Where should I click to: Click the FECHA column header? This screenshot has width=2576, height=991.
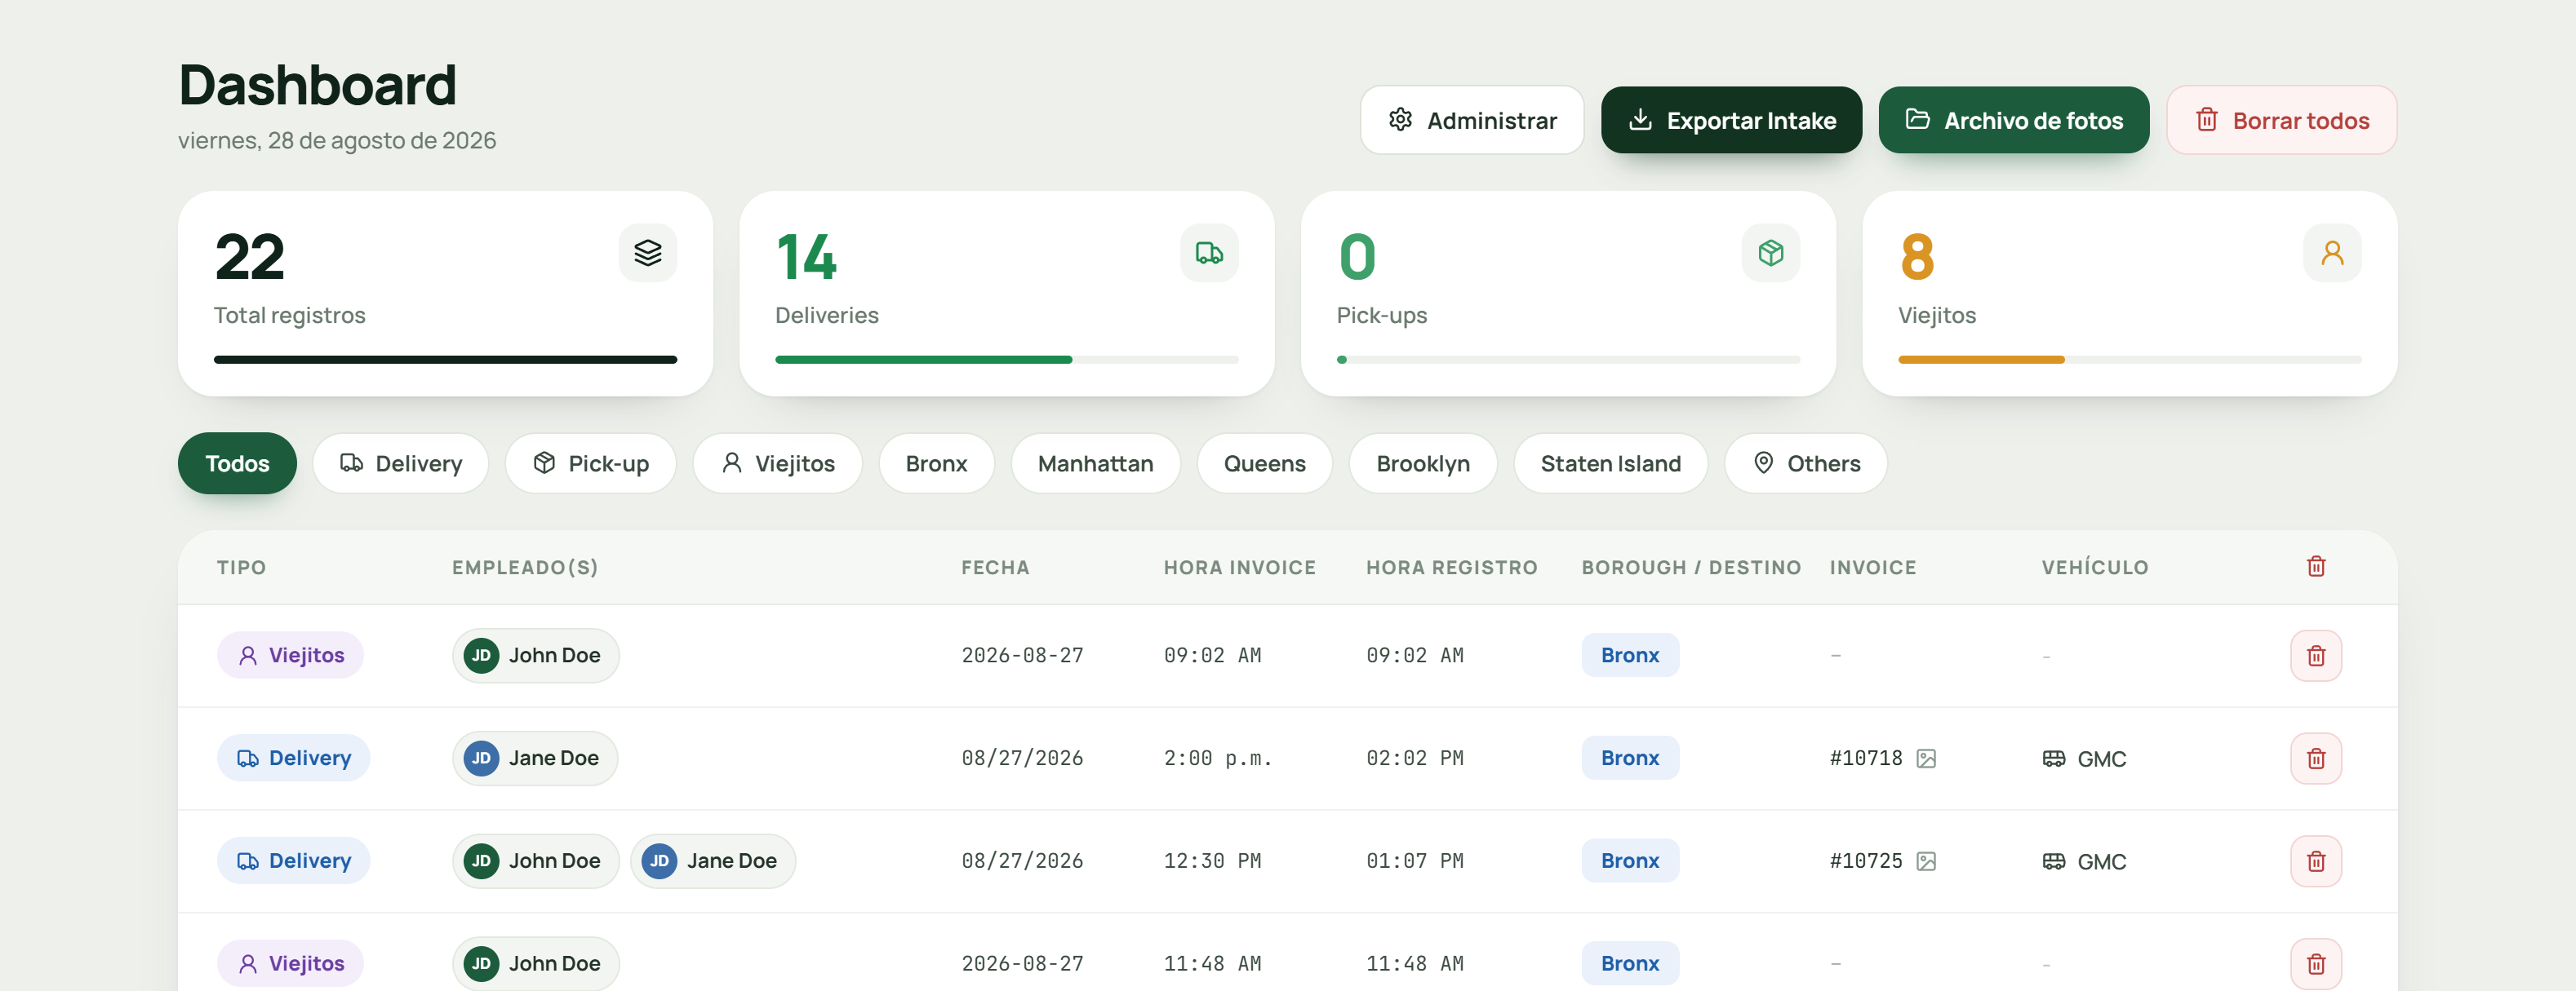(995, 568)
